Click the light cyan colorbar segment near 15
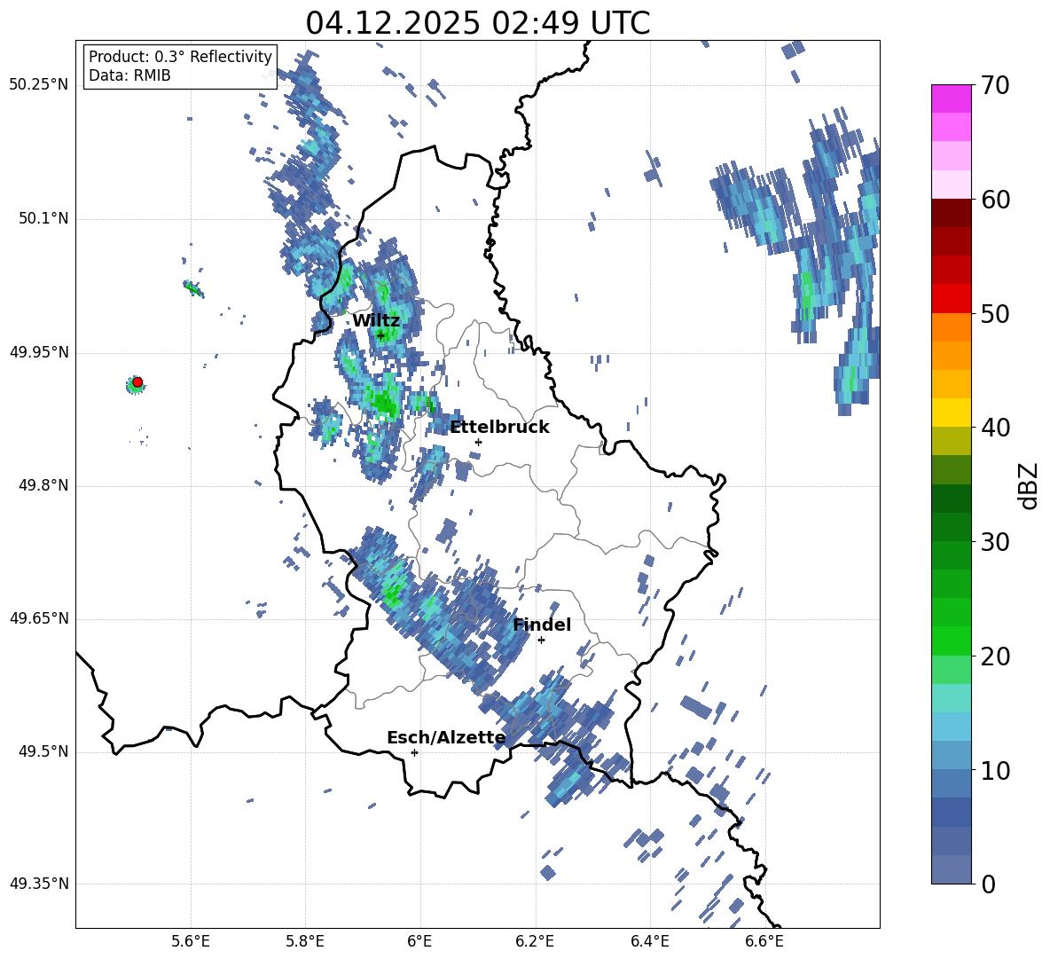 pos(951,698)
